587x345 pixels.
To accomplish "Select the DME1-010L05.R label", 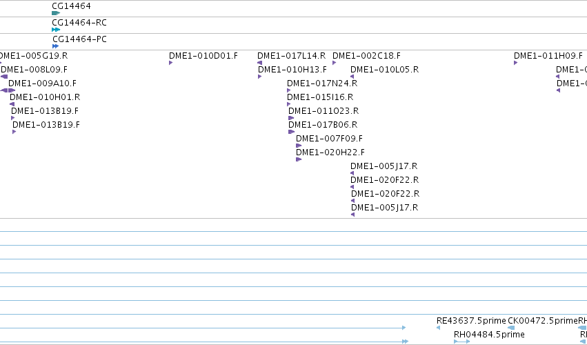I will point(384,70).
